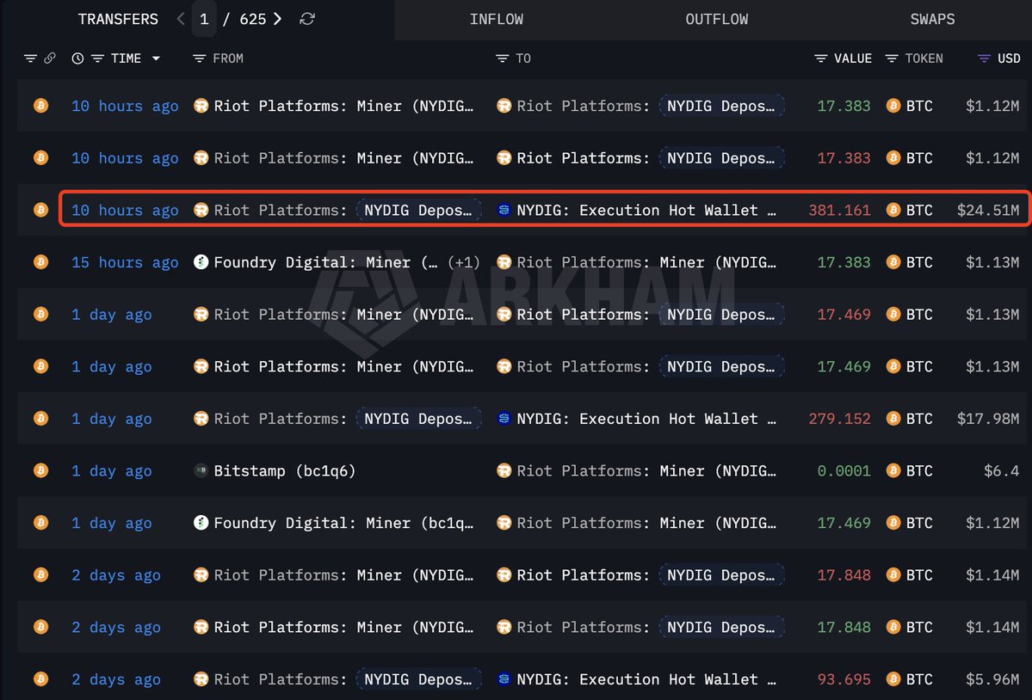
Task: Click the 381.161 value
Action: 839,211
